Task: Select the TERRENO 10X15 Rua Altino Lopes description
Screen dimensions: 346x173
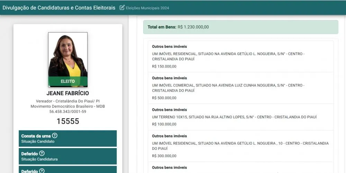Action: click(234, 117)
